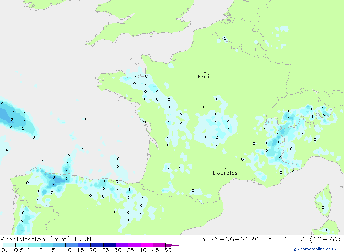Viewport: 344px width, 252px height.
Task: Click the legend's over-50 arrow tip
Action: [172, 245]
